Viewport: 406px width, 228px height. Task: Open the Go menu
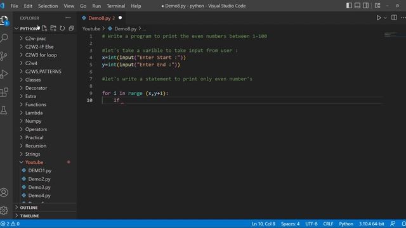pyautogui.click(x=83, y=6)
